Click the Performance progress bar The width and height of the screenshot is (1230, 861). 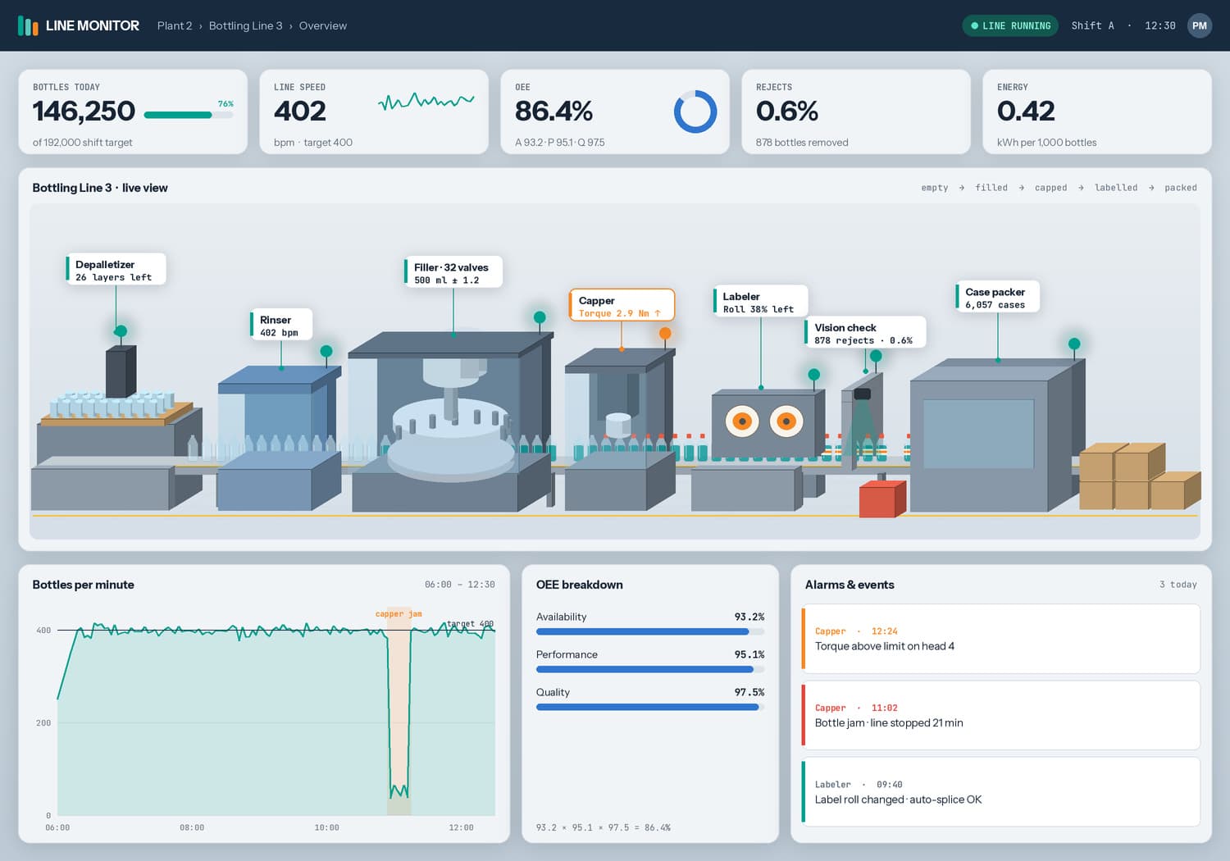point(650,669)
